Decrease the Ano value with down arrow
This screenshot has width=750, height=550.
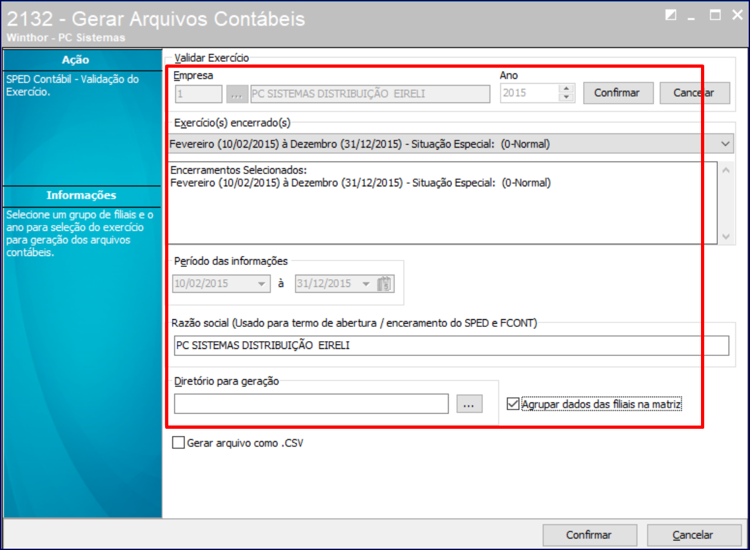coord(566,97)
